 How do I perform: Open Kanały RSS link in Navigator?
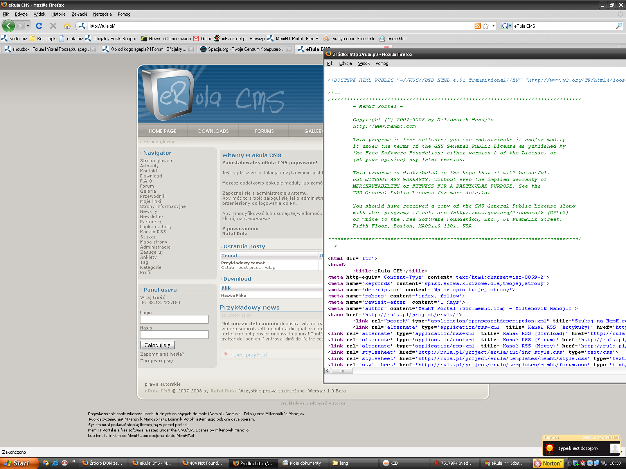tap(153, 232)
